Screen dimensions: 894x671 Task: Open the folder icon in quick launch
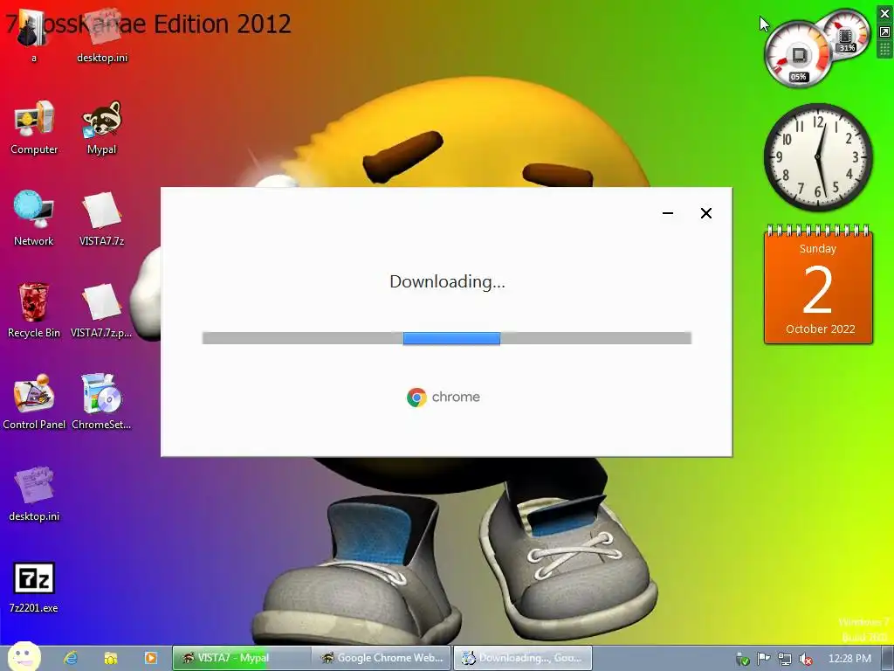coord(111,658)
